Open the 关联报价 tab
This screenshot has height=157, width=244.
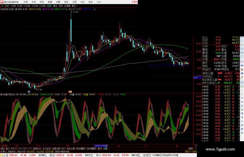(12, 152)
